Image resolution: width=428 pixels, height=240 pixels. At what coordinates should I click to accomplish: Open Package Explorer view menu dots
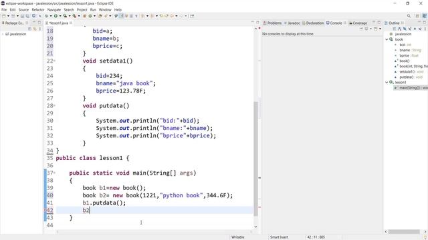coord(40,29)
